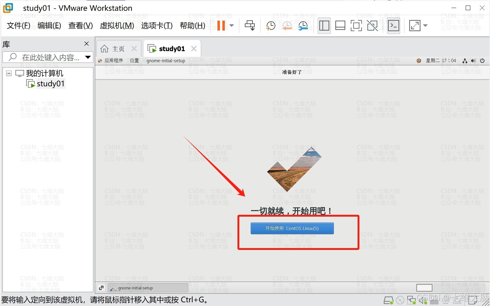Close the 主页 tab
The width and height of the screenshot is (490, 306).
tap(134, 49)
